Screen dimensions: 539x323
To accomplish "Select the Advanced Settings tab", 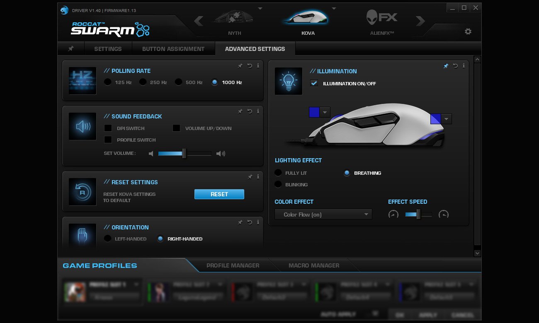I will [x=255, y=48].
